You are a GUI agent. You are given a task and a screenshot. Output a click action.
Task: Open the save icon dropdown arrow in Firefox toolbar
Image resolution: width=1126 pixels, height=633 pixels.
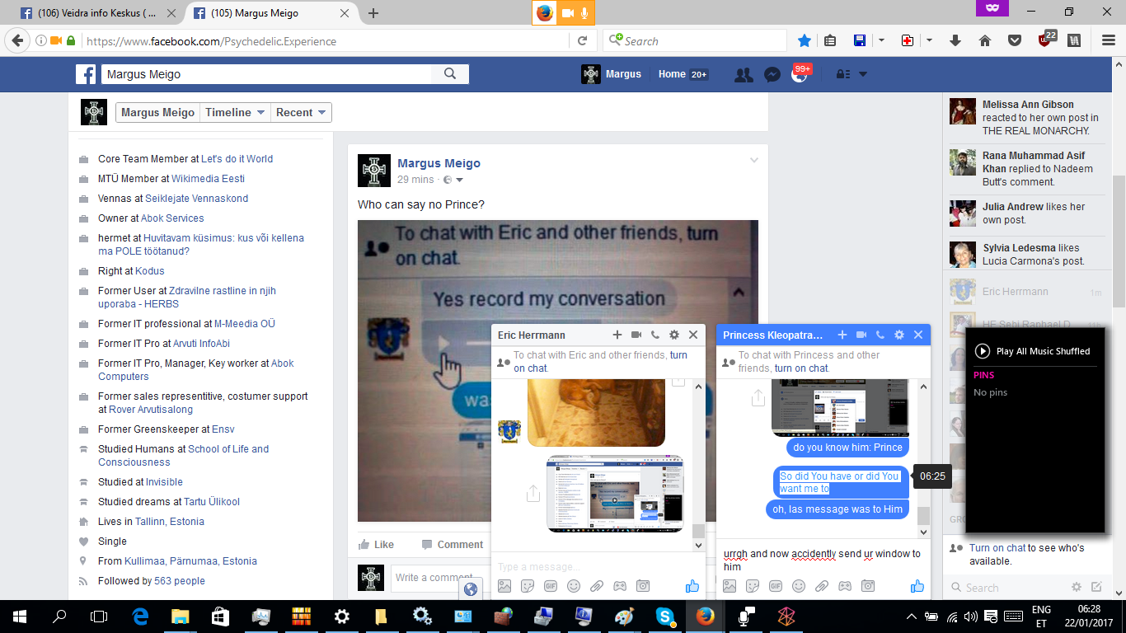click(881, 40)
